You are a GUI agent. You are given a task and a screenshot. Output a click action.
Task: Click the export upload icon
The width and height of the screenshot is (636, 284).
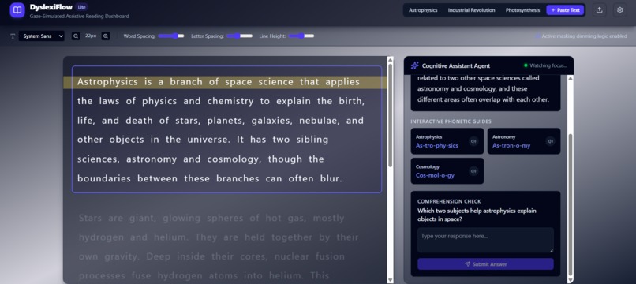coord(599,10)
